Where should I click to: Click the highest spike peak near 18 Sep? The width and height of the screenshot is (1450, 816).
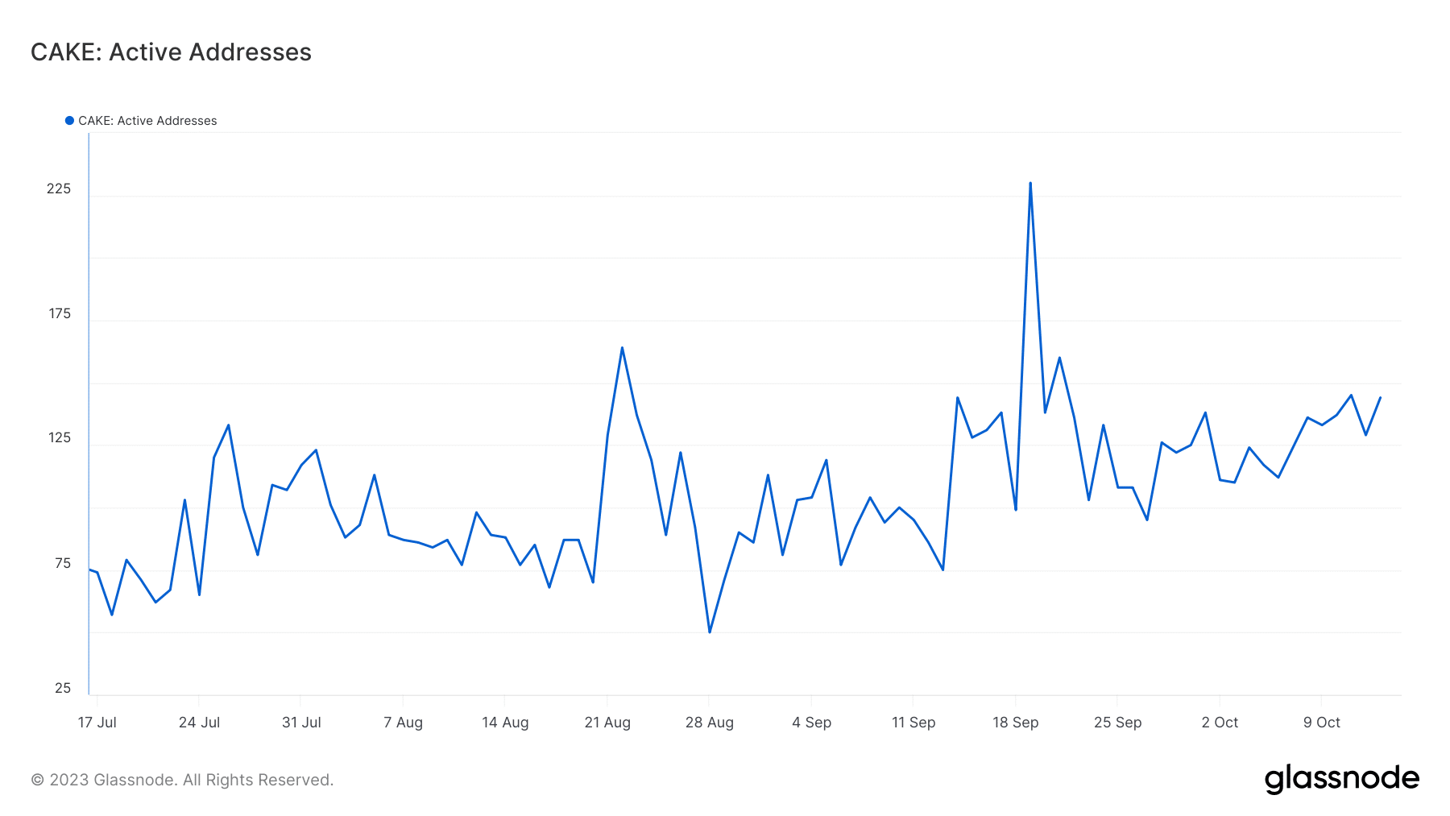1030,183
